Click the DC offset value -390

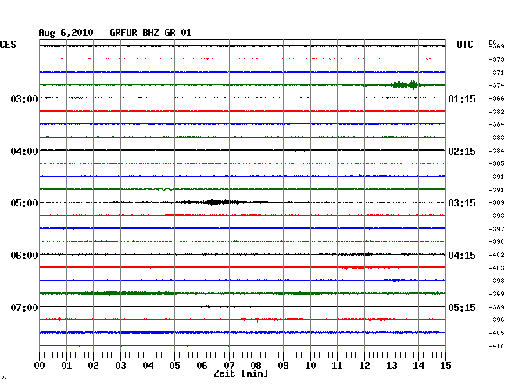(x=496, y=241)
